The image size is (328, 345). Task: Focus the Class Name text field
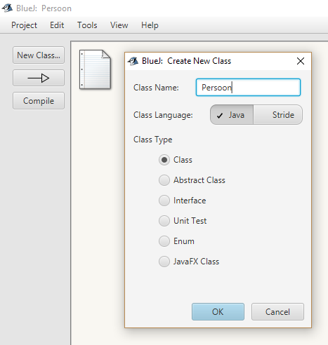tap(248, 88)
